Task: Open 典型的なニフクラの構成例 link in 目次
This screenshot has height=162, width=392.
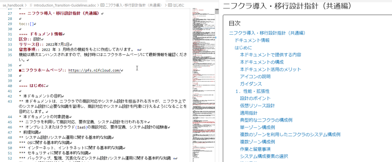Action: tap(266, 120)
